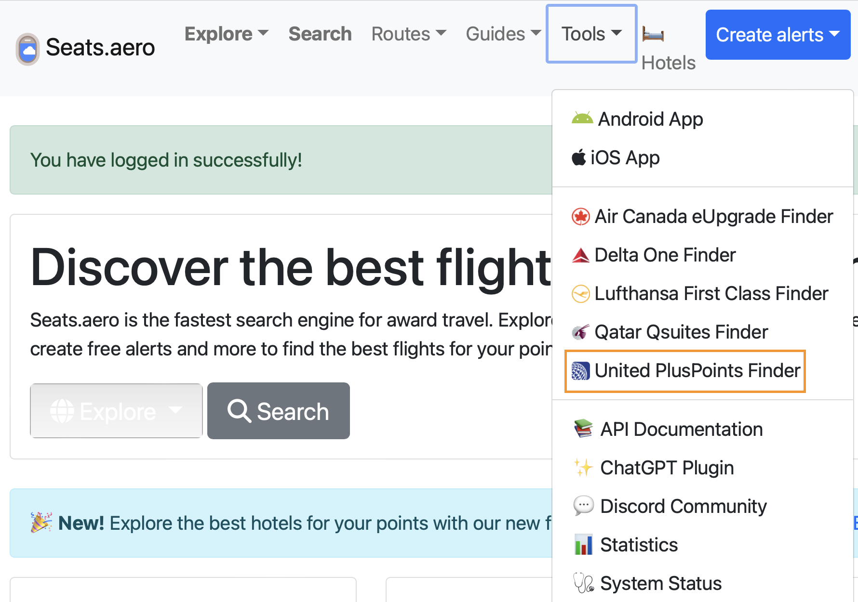Open Statistics via the bar chart icon

point(584,544)
